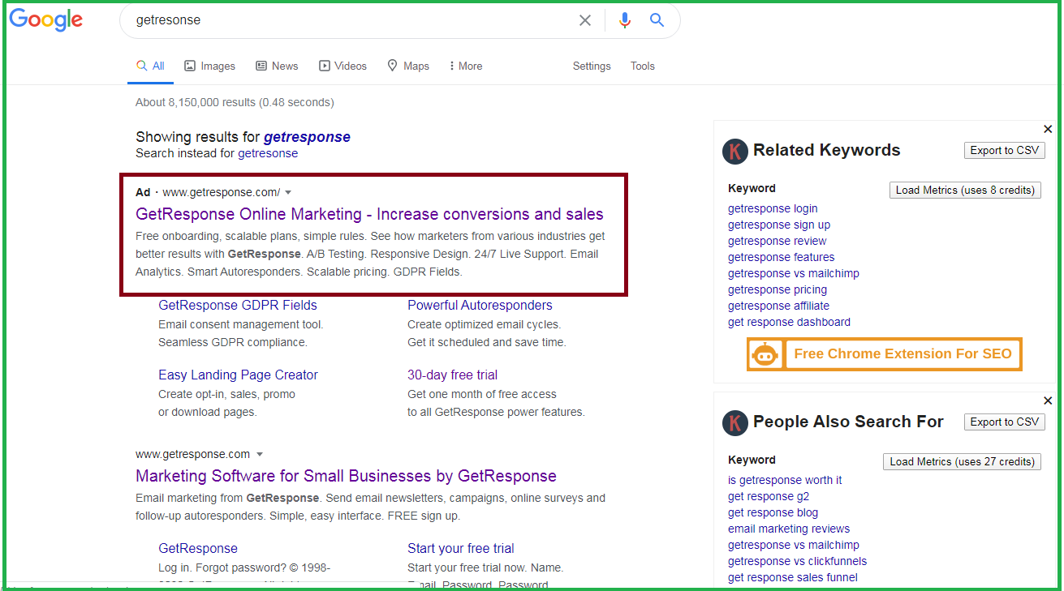Viewport: 1064px width, 591px height.
Task: Select related keyword getresponse vs mailchimp
Action: 794,274
